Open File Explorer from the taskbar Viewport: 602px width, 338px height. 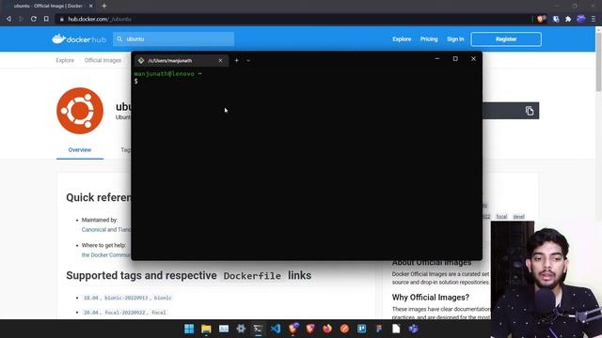(x=206, y=329)
